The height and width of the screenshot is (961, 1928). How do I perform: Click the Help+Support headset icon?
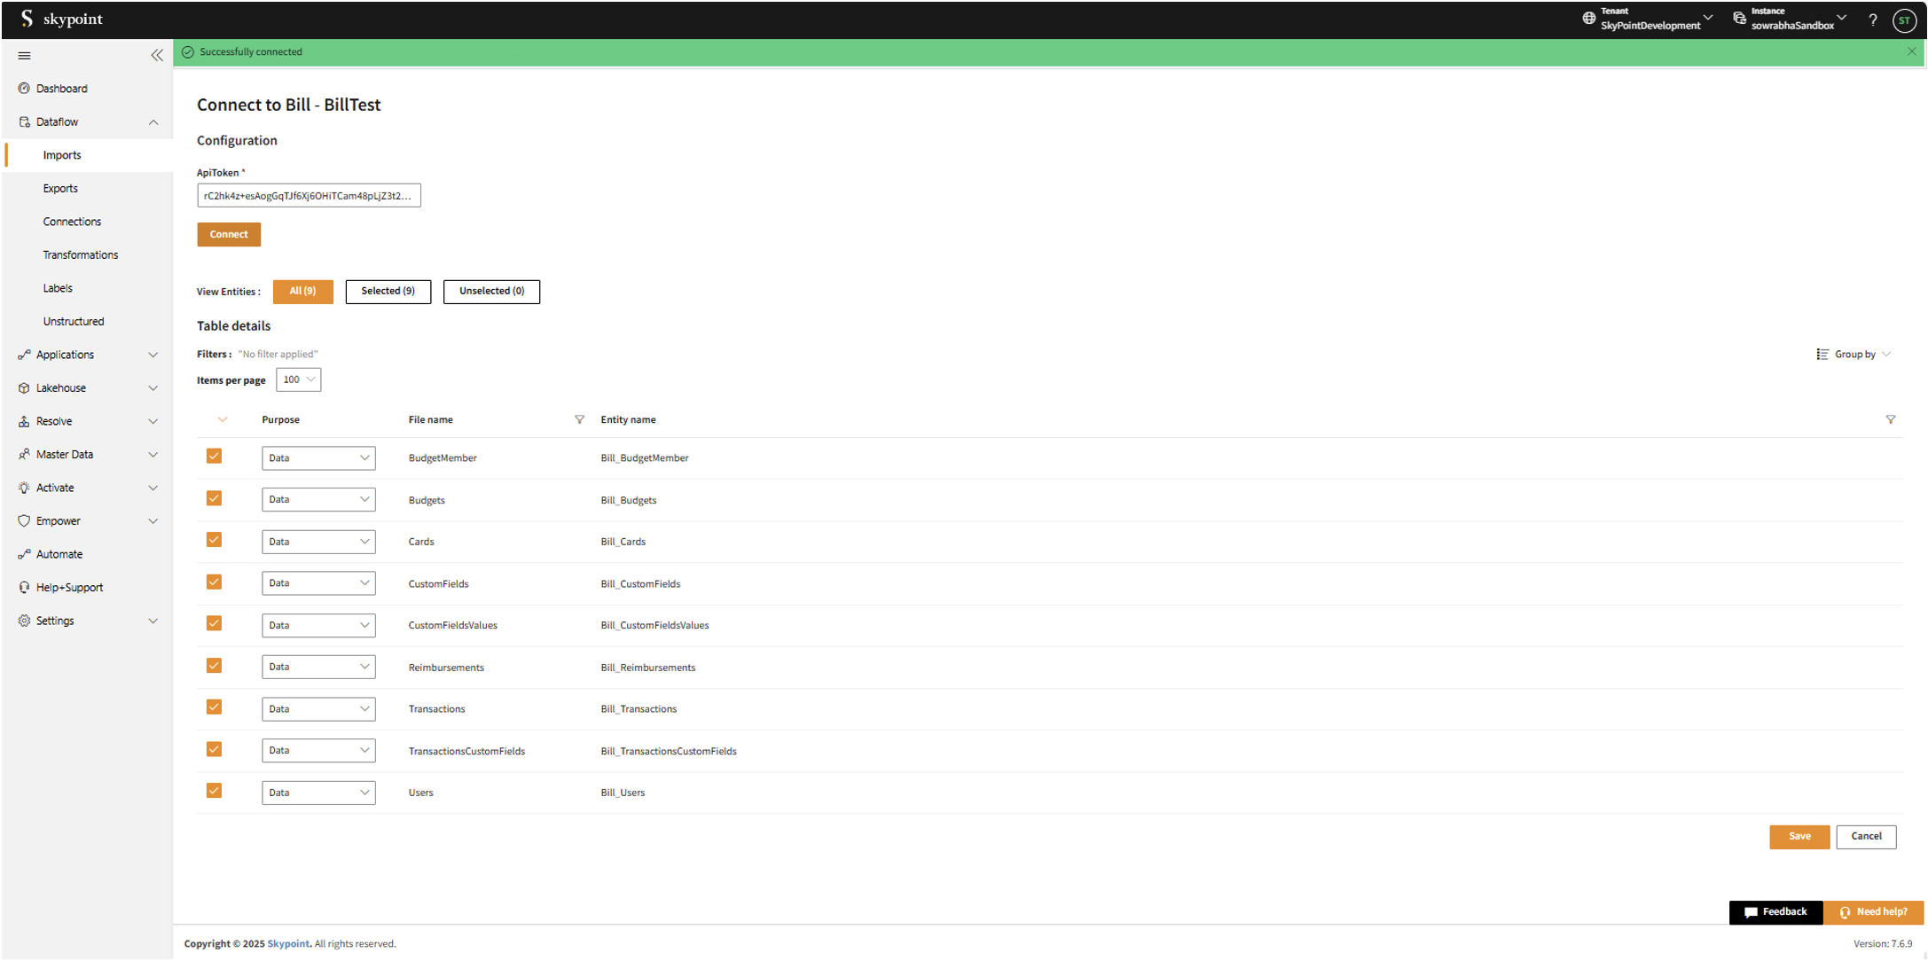click(24, 587)
